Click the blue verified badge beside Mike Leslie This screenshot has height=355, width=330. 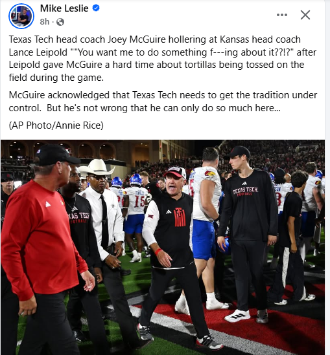pyautogui.click(x=96, y=8)
